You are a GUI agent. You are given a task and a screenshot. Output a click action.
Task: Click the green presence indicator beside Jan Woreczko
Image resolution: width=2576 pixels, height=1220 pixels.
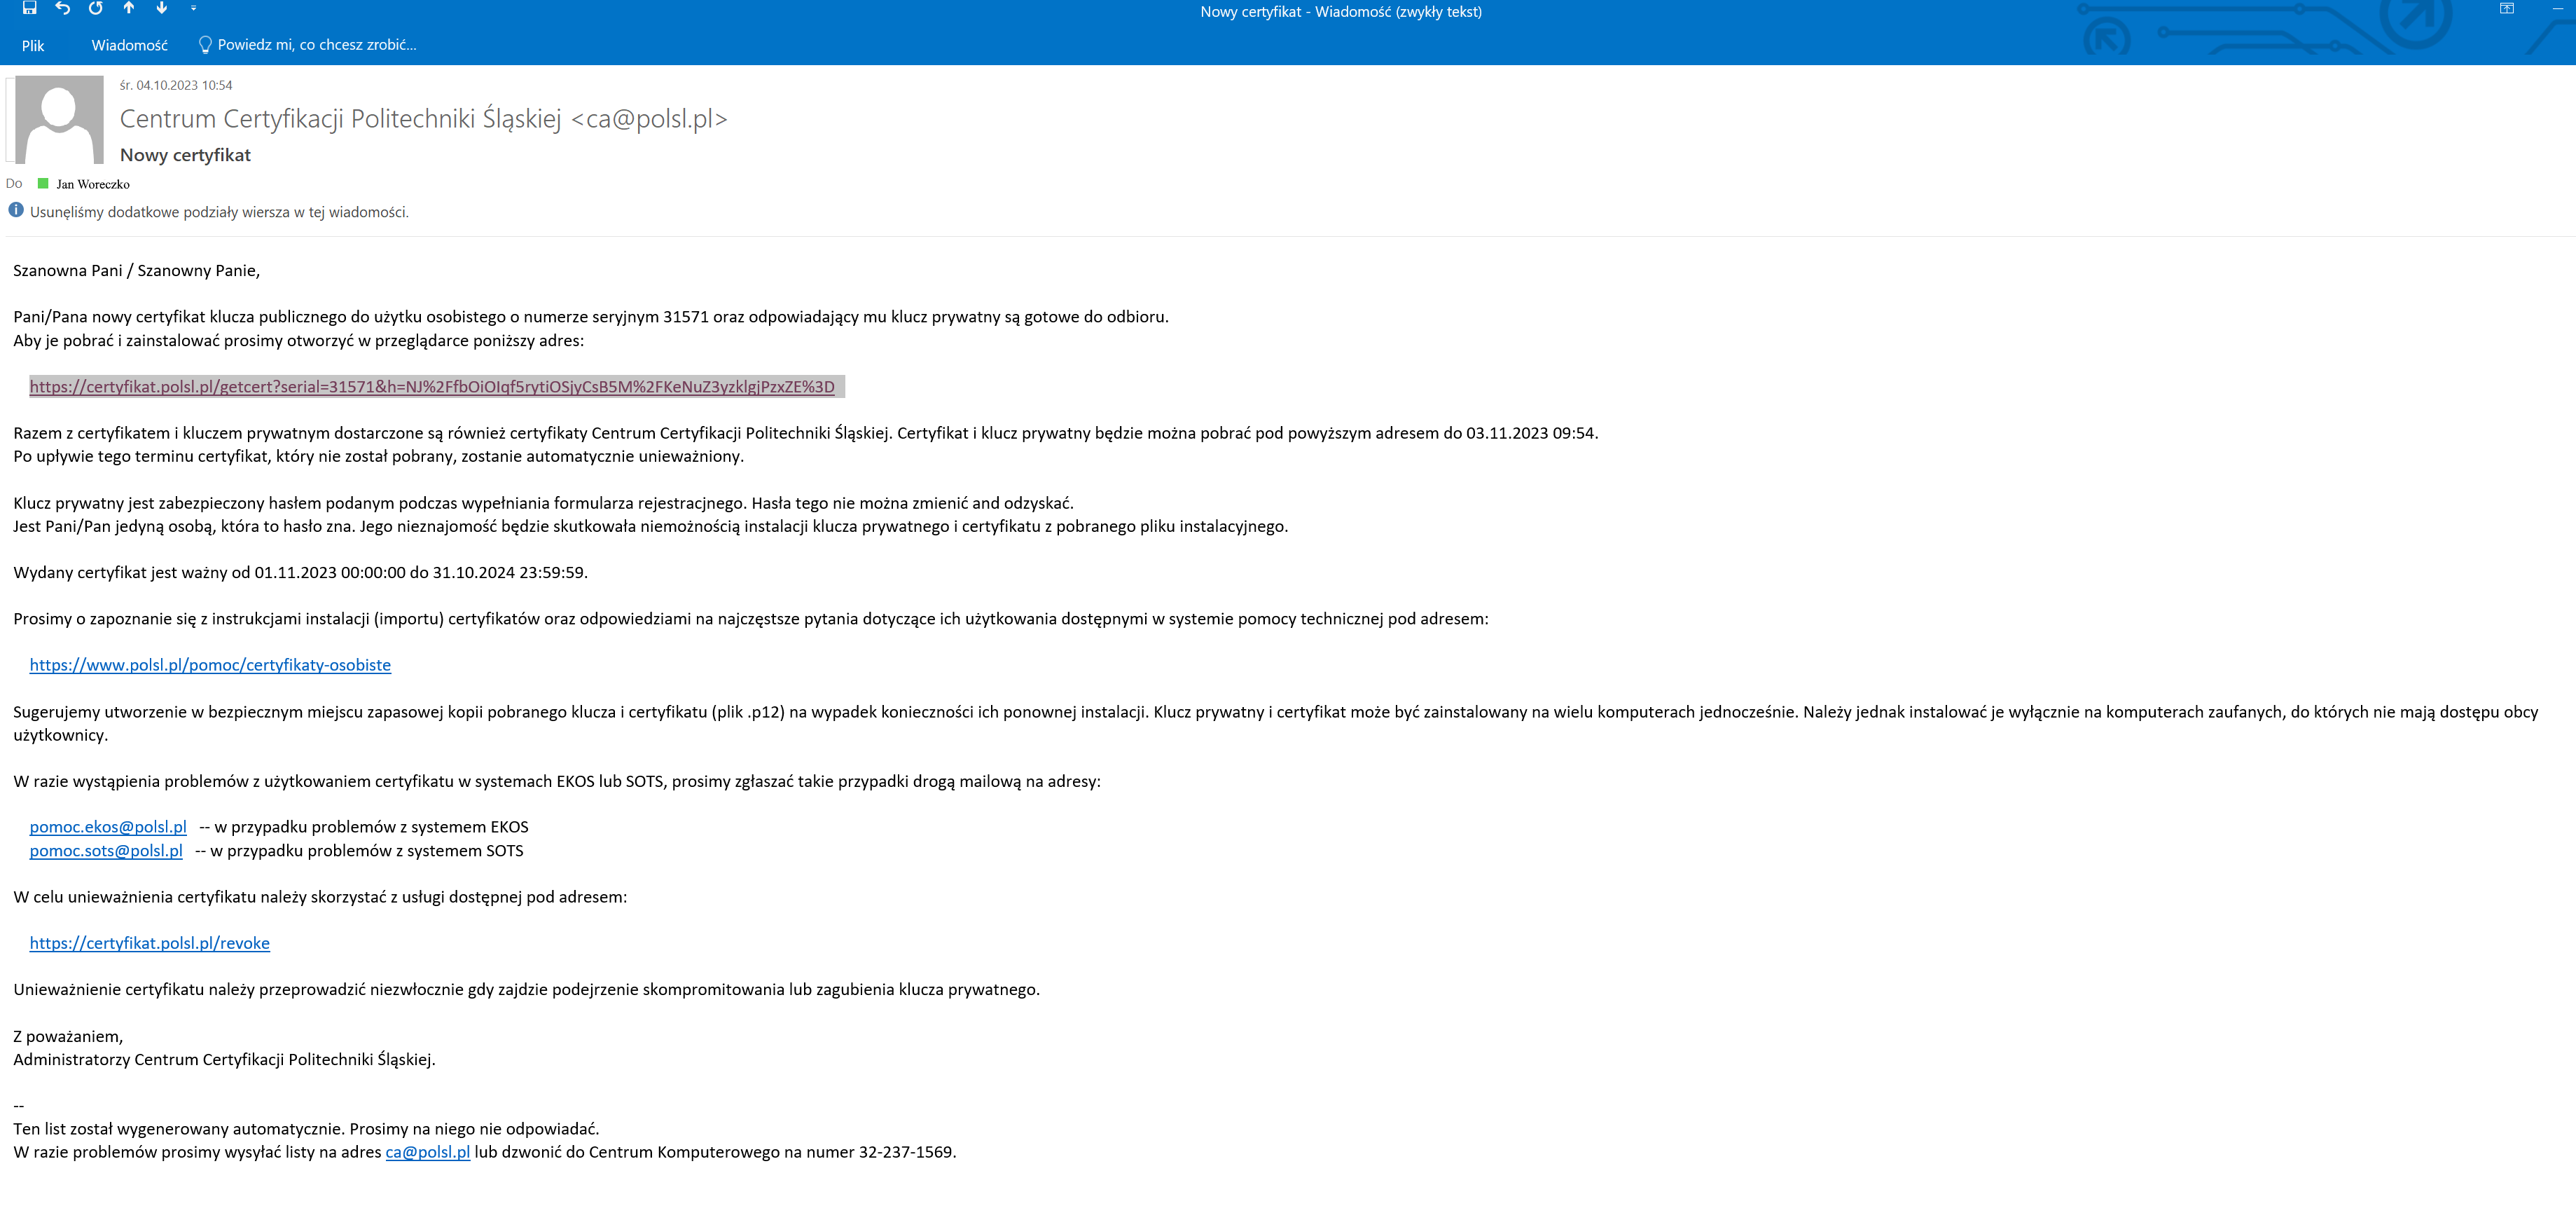coord(43,183)
